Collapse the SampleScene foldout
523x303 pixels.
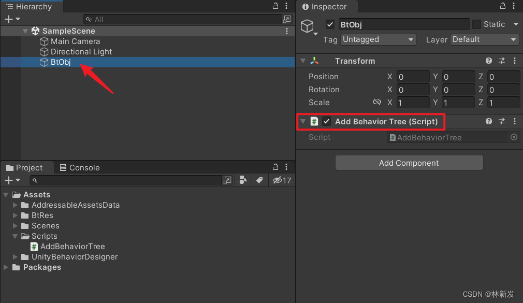25,31
